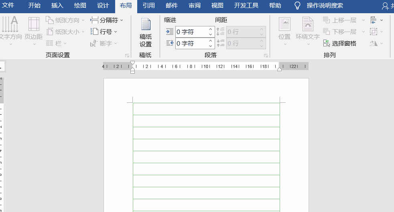Click the horizontal ruler at mark 10
The width and height of the screenshot is (394, 212).
[206, 66]
